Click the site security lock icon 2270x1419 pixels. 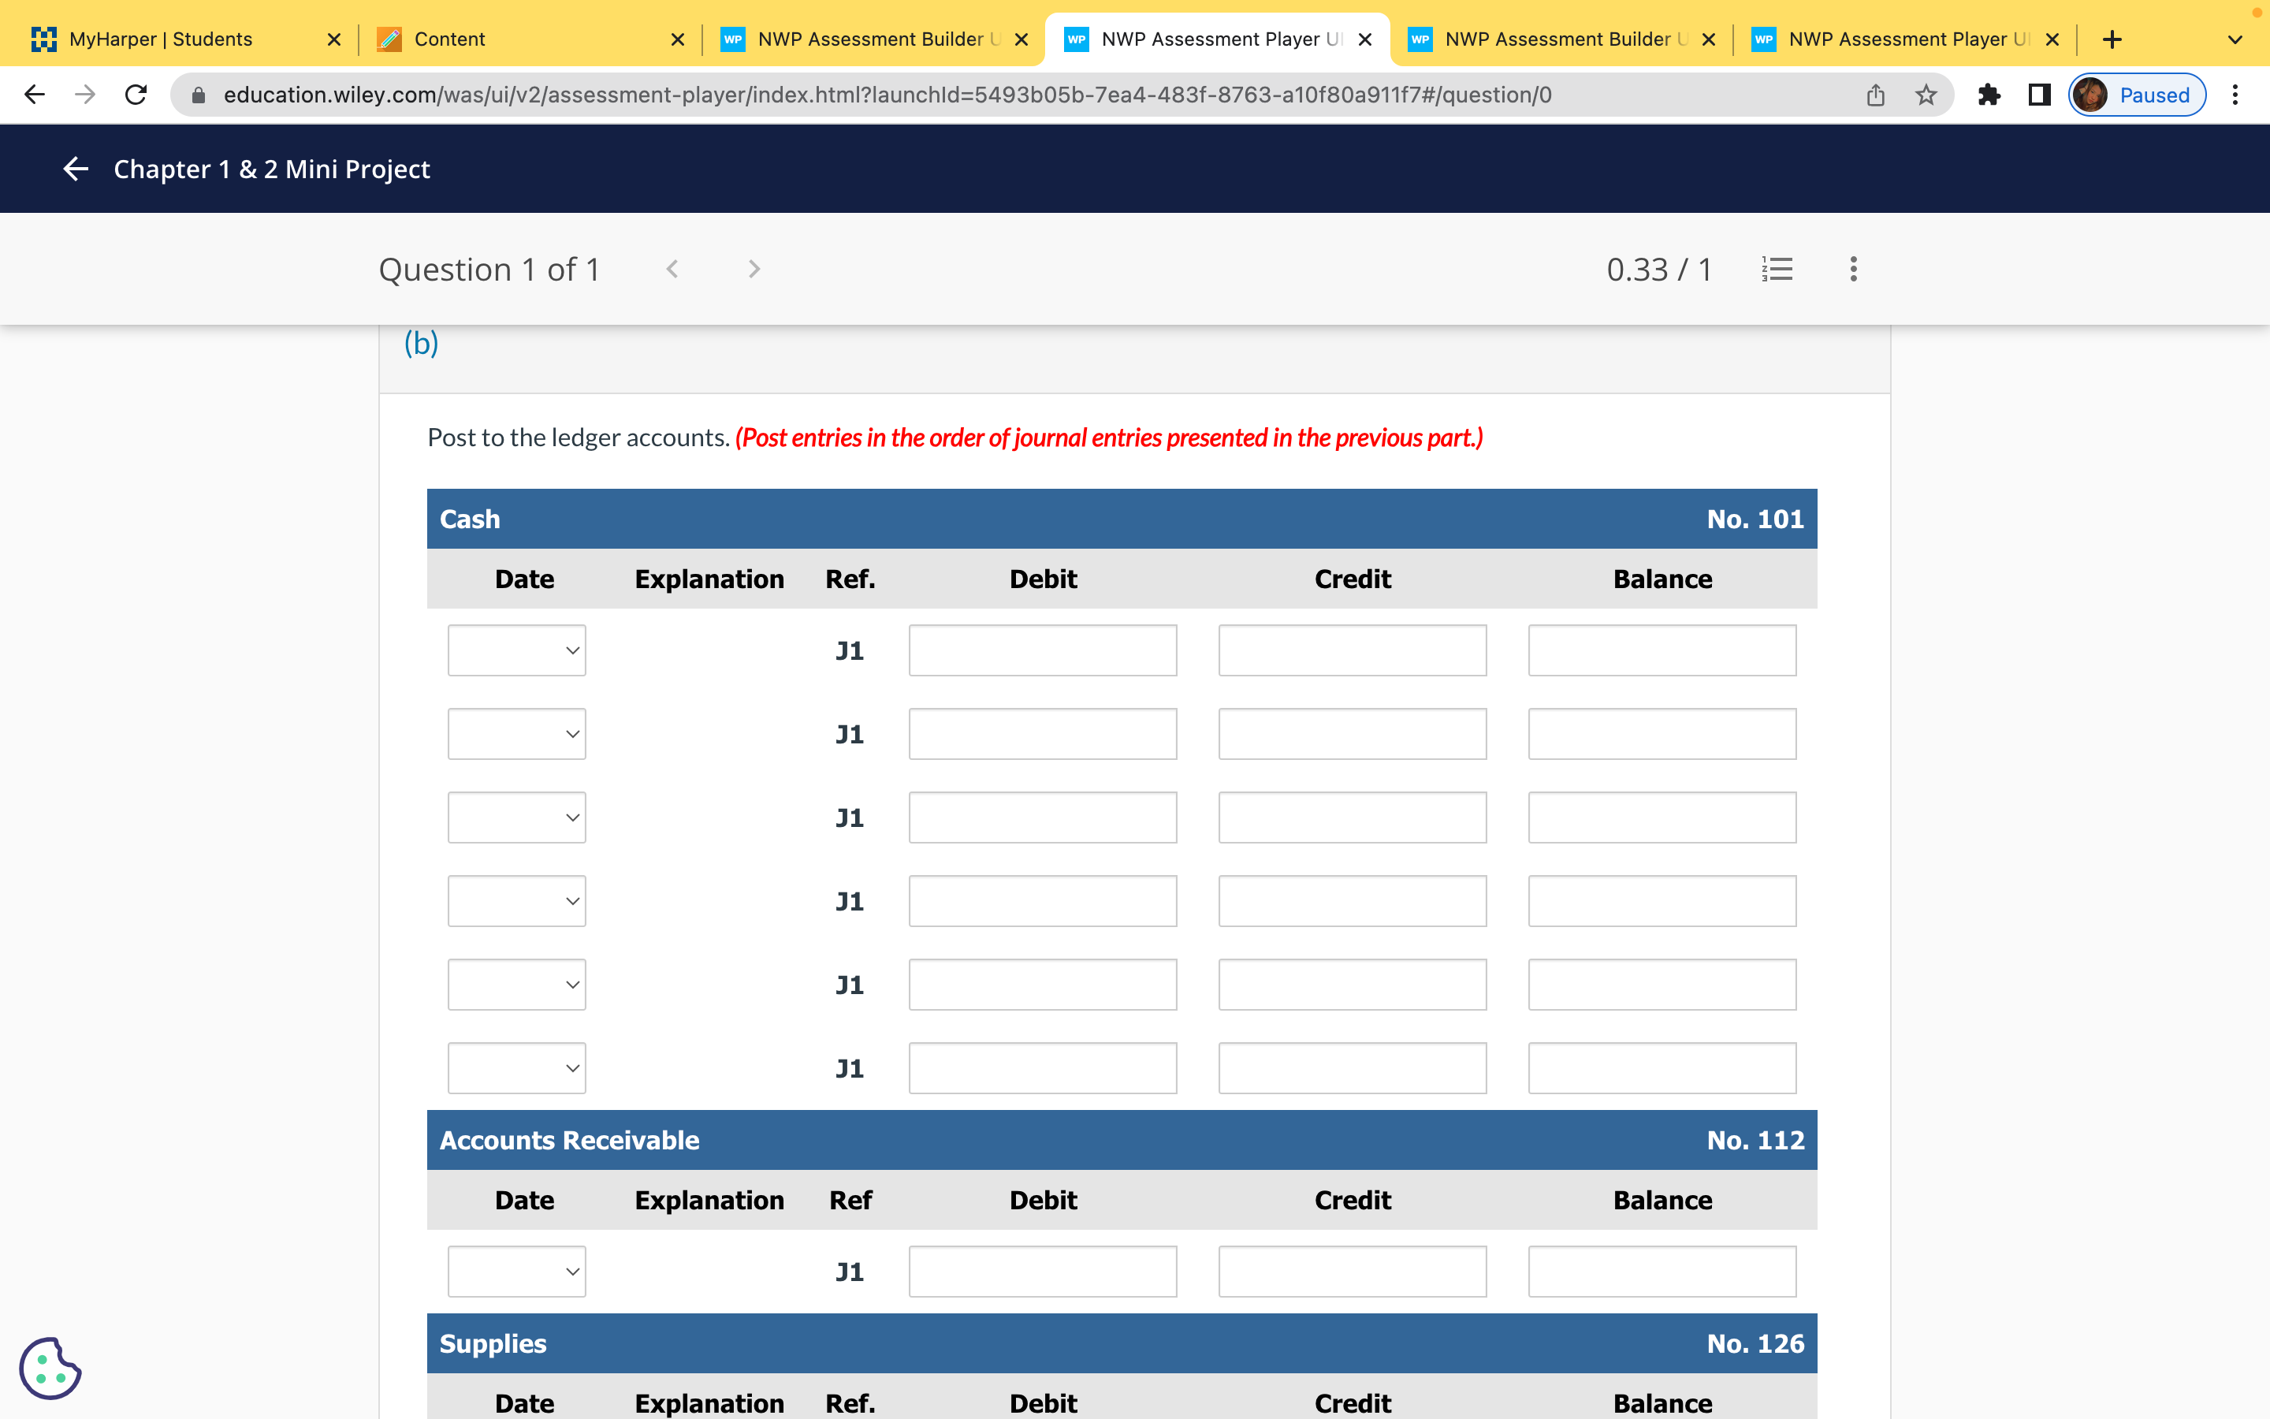(198, 94)
